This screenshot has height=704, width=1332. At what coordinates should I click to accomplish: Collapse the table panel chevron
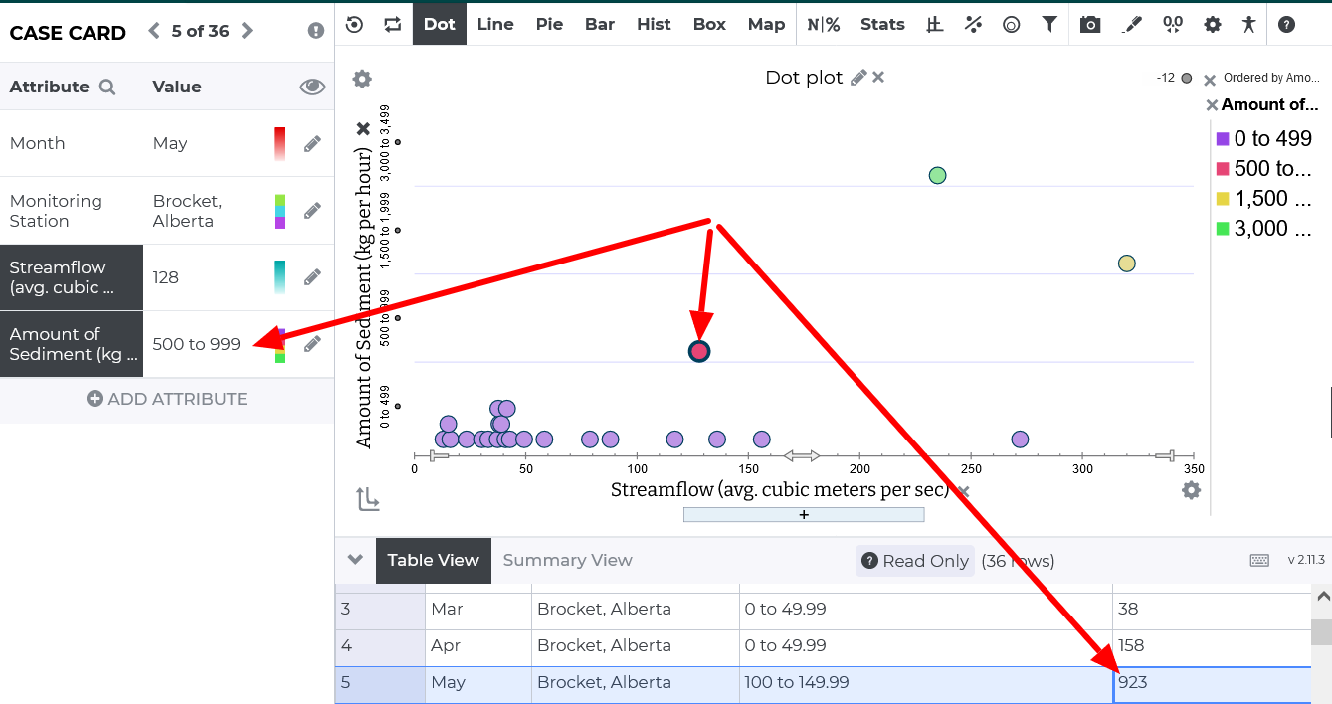pos(355,560)
